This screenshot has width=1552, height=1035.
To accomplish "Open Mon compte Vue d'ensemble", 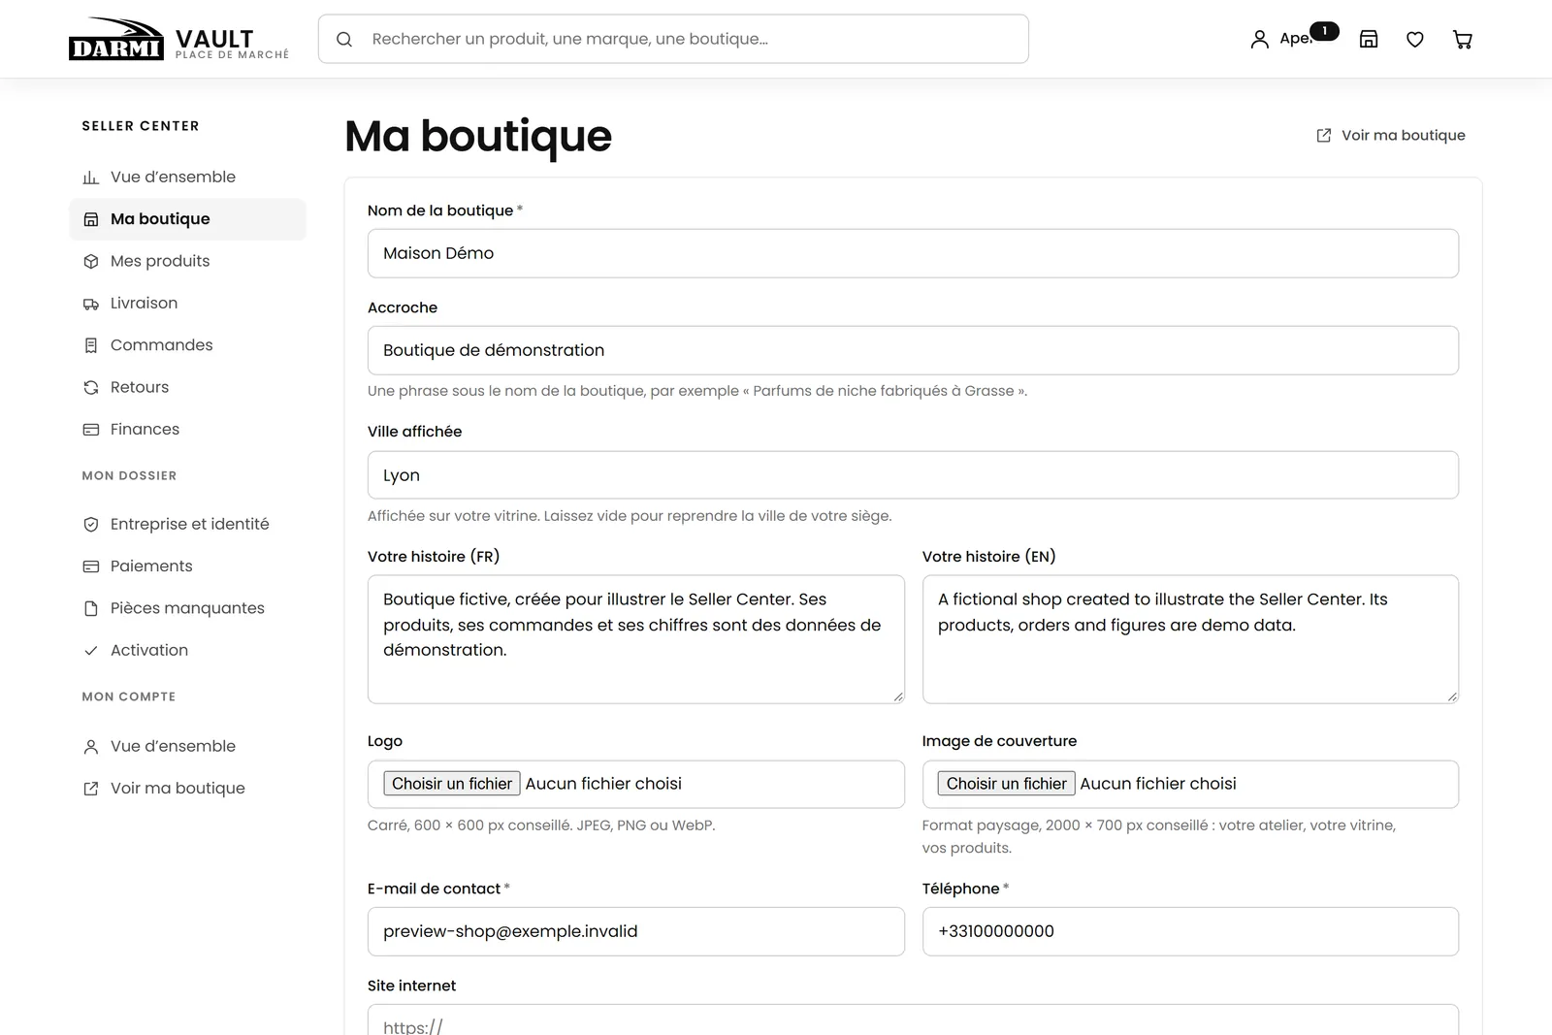I will [187, 746].
